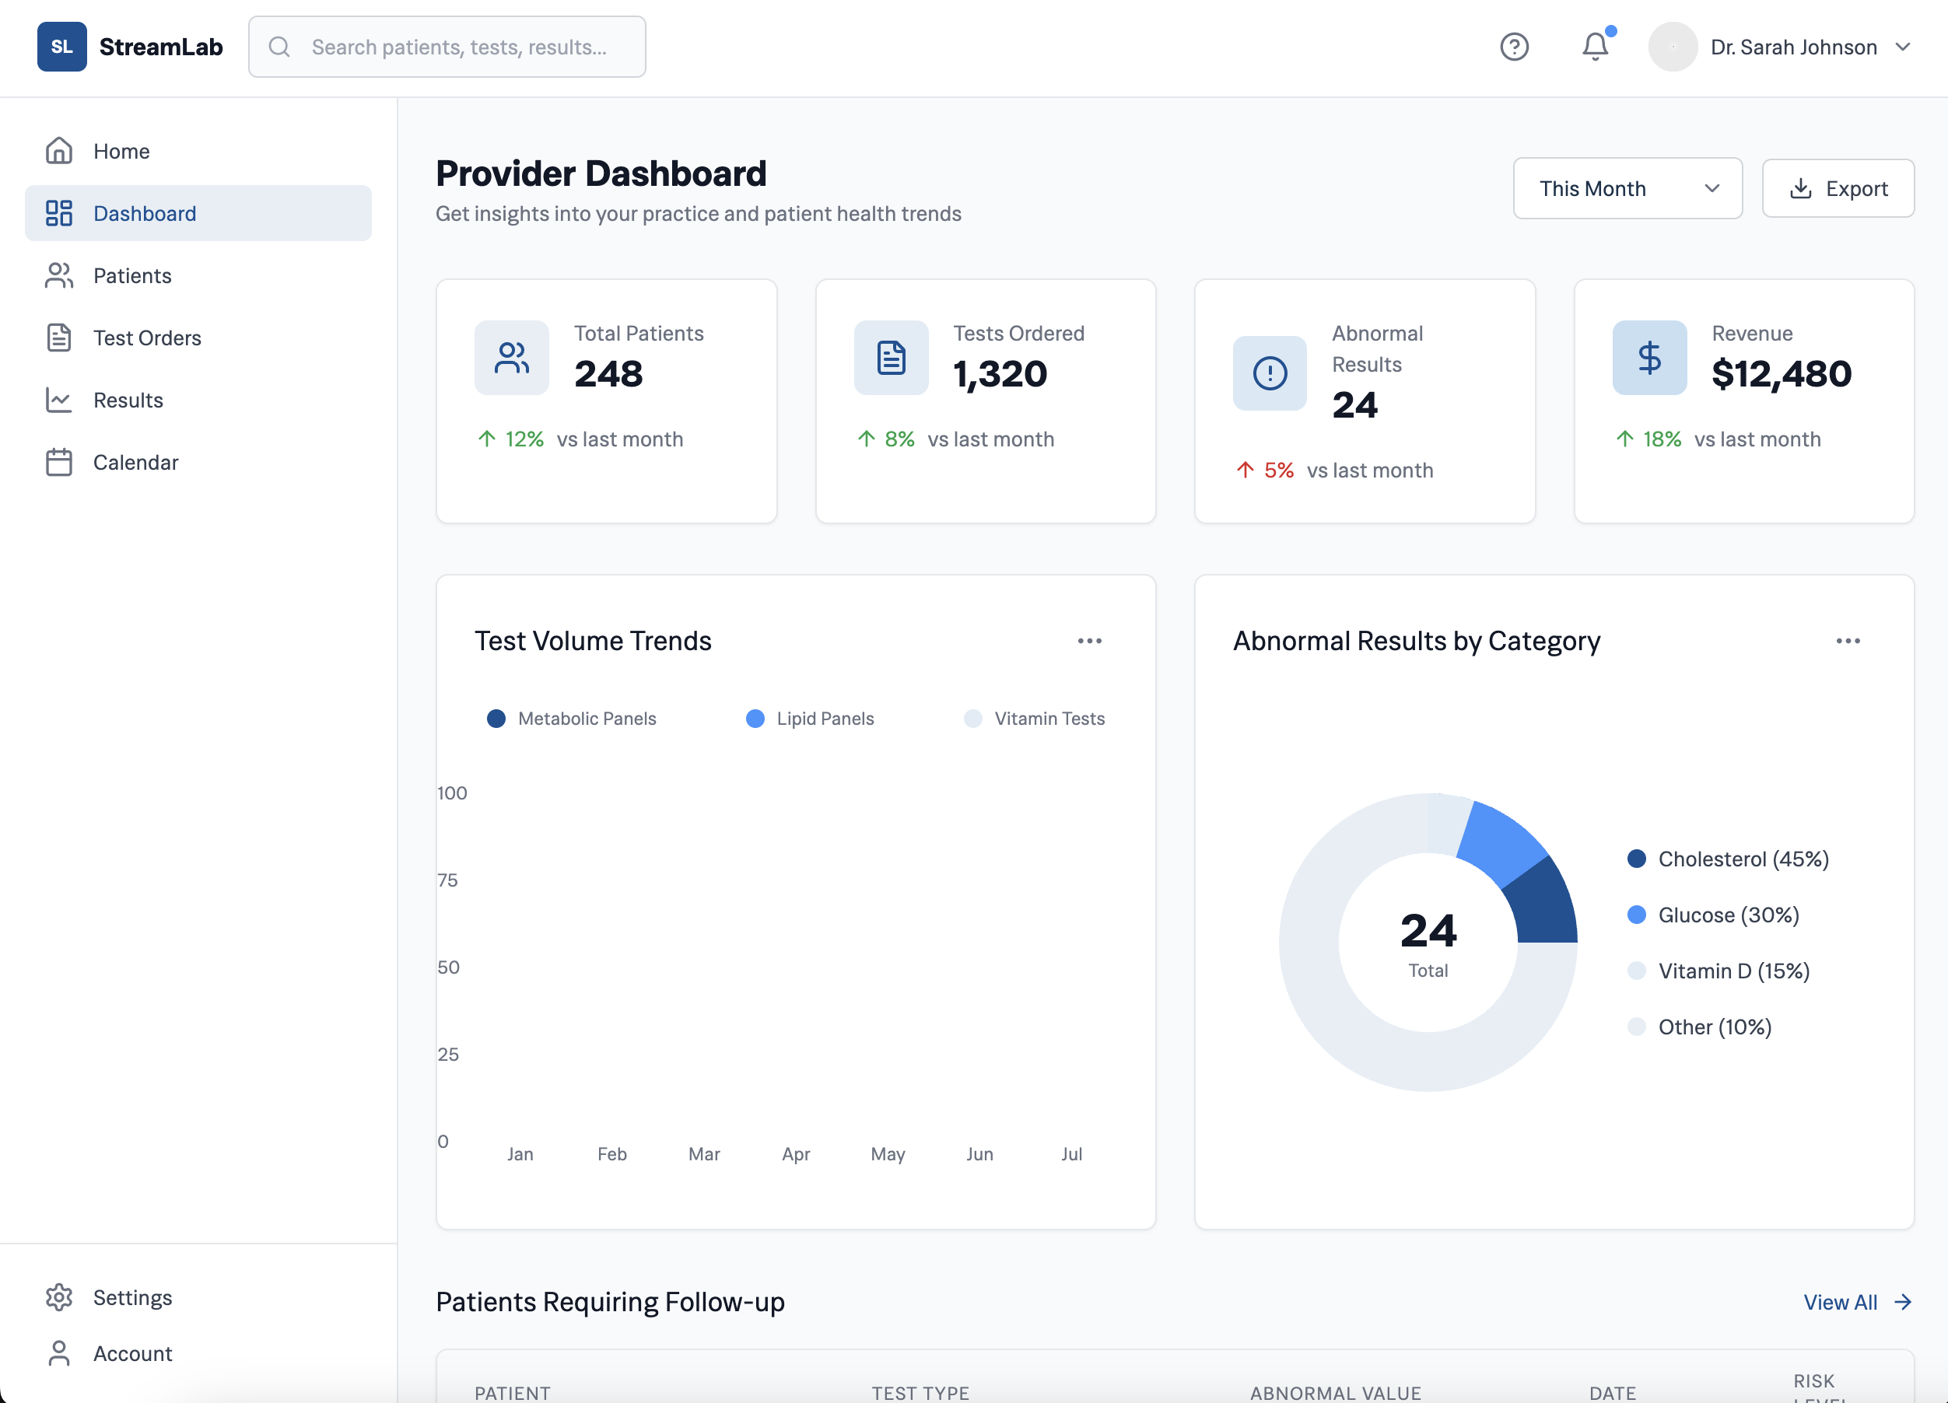The width and height of the screenshot is (1948, 1403).
Task: Select the Calendar sidebar icon
Action: [x=58, y=462]
